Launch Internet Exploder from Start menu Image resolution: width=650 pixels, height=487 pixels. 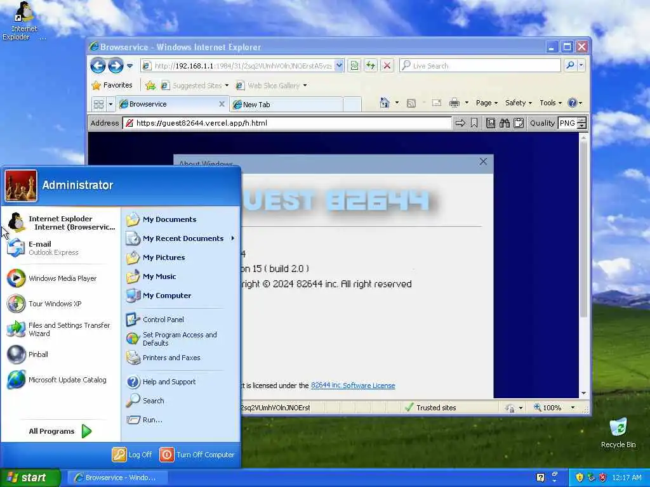tap(60, 223)
